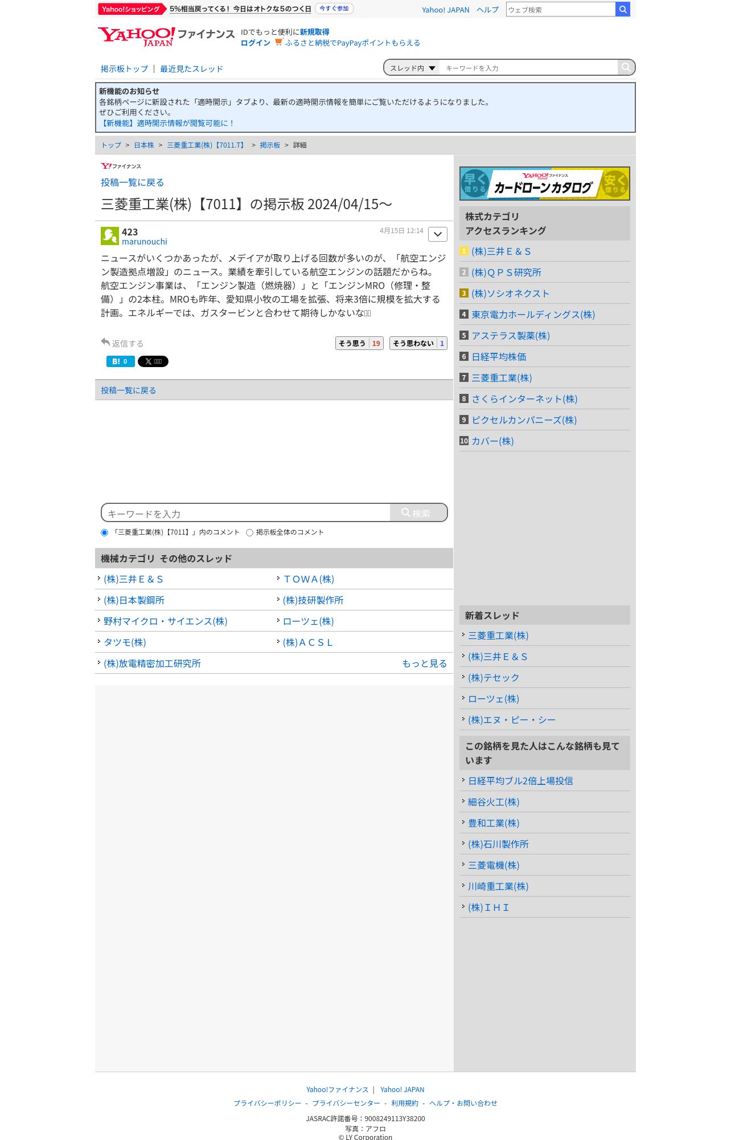Click footer ヘルプ・お問い合わせ link

pos(463,1103)
